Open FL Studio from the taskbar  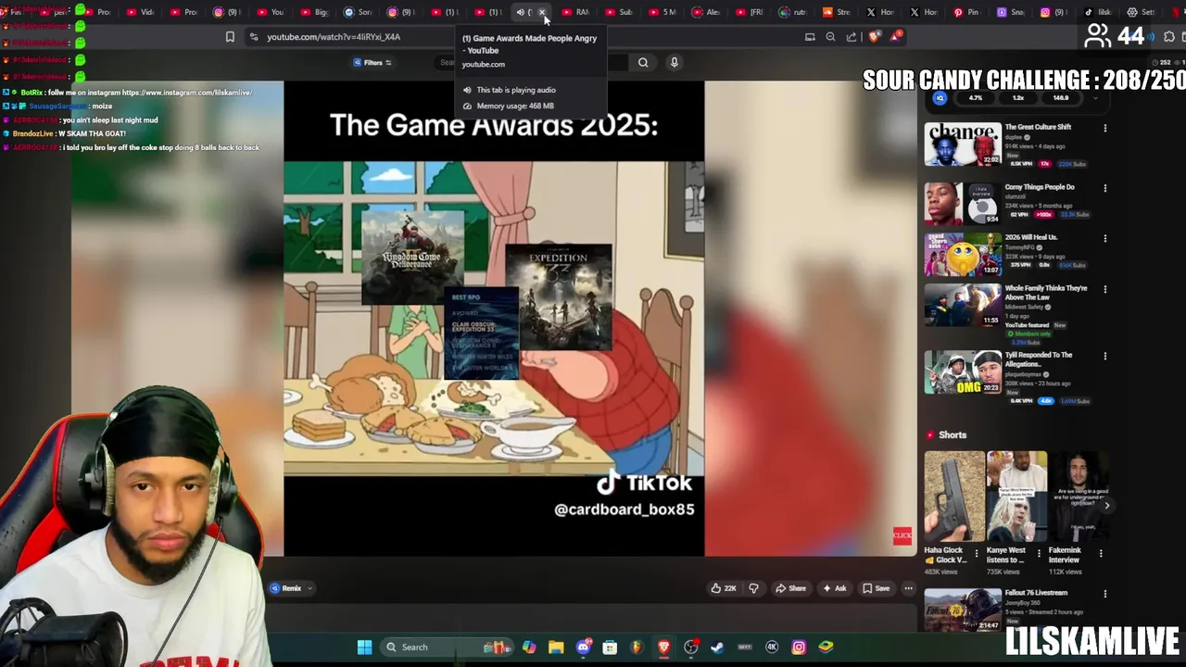pos(637,648)
